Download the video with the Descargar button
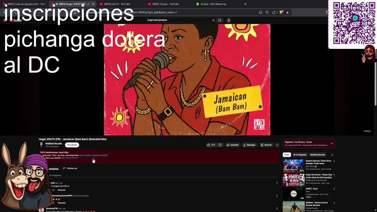 tap(249, 145)
